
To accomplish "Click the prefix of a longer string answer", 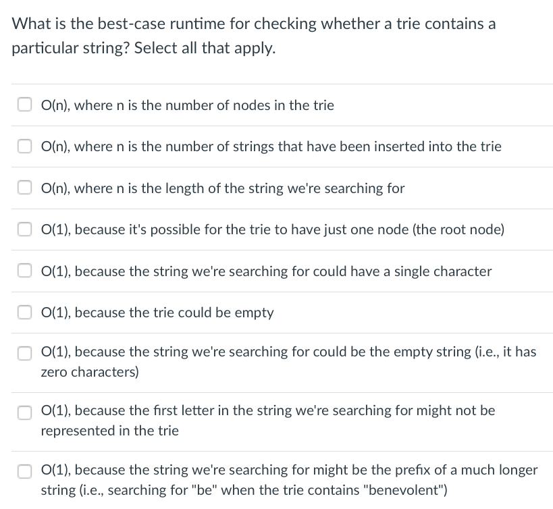I will (x=289, y=470).
